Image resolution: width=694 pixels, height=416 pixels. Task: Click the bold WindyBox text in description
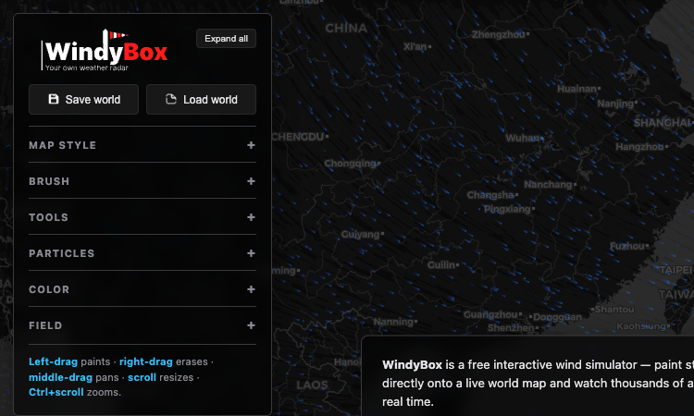[x=412, y=365]
